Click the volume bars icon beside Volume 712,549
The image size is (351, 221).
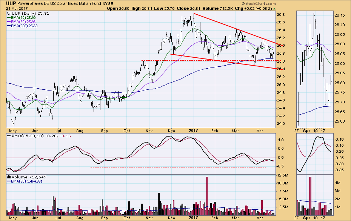tap(9, 177)
